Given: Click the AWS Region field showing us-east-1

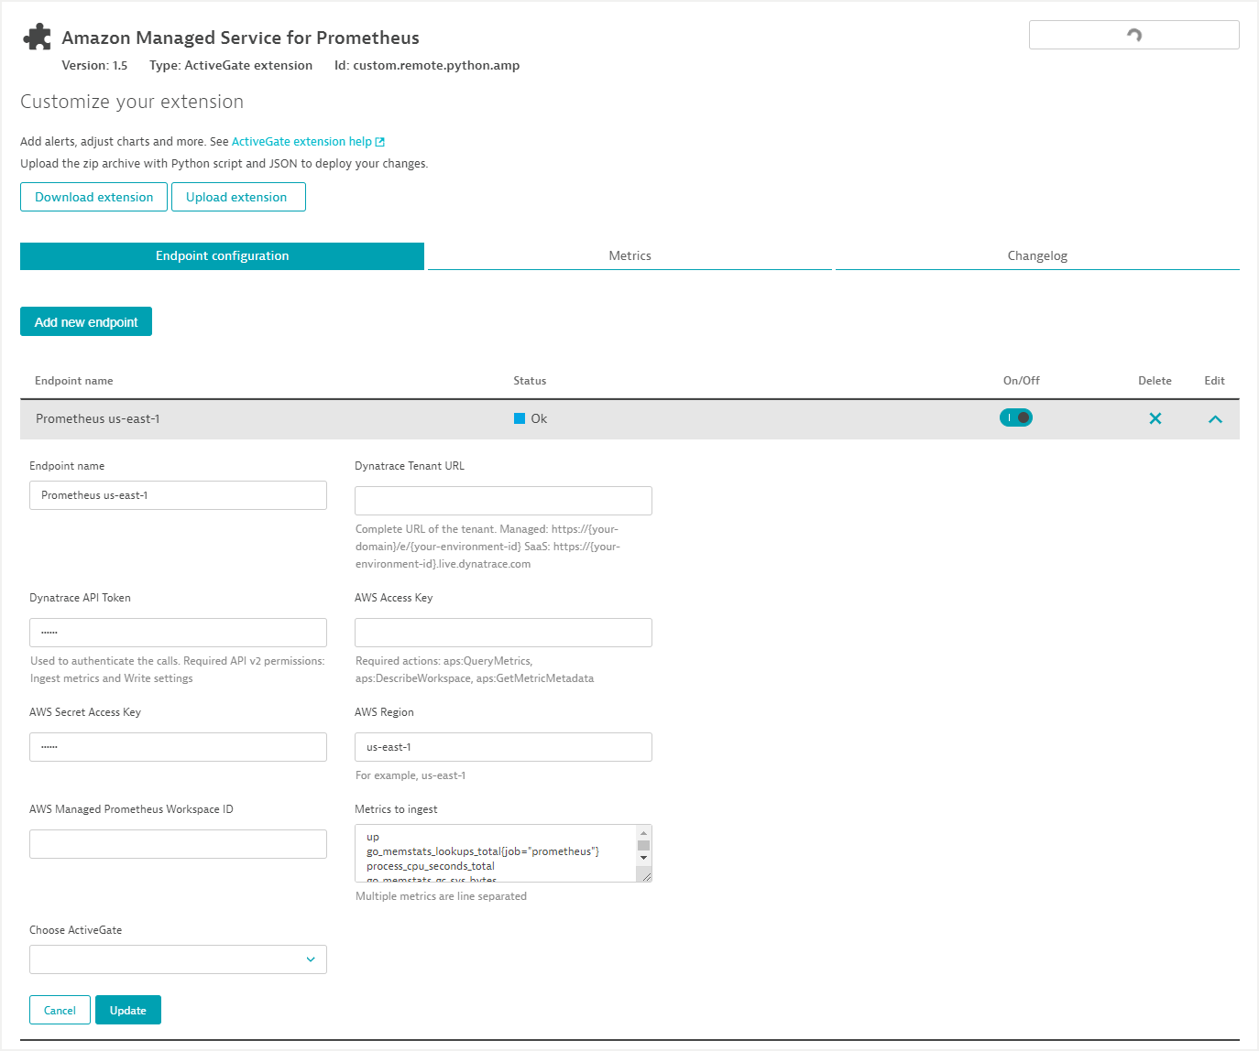Looking at the screenshot, I should [x=503, y=747].
